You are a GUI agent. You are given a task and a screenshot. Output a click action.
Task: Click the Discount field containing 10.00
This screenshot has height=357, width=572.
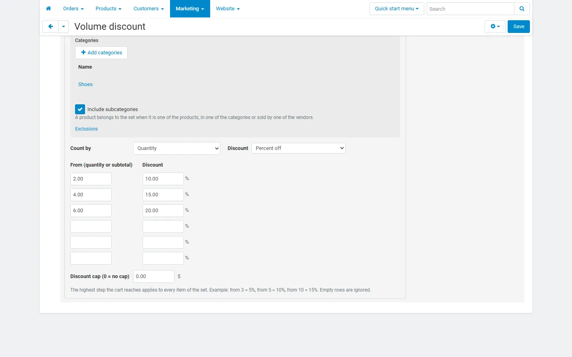tap(163, 179)
